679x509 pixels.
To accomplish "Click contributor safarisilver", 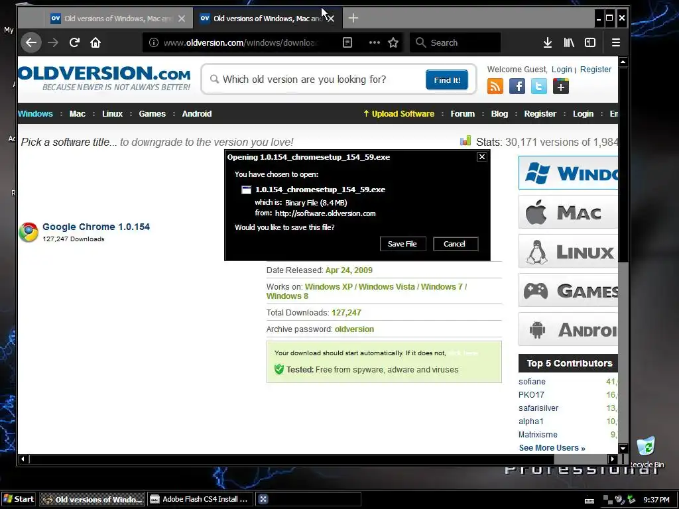I will click(538, 408).
